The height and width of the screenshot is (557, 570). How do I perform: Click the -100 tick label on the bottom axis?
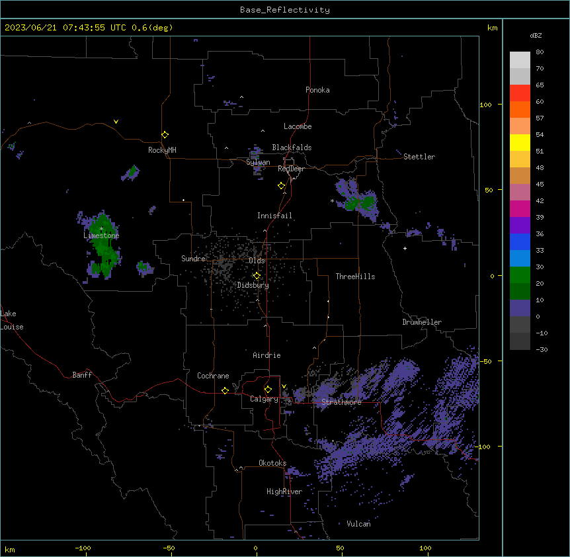(83, 548)
